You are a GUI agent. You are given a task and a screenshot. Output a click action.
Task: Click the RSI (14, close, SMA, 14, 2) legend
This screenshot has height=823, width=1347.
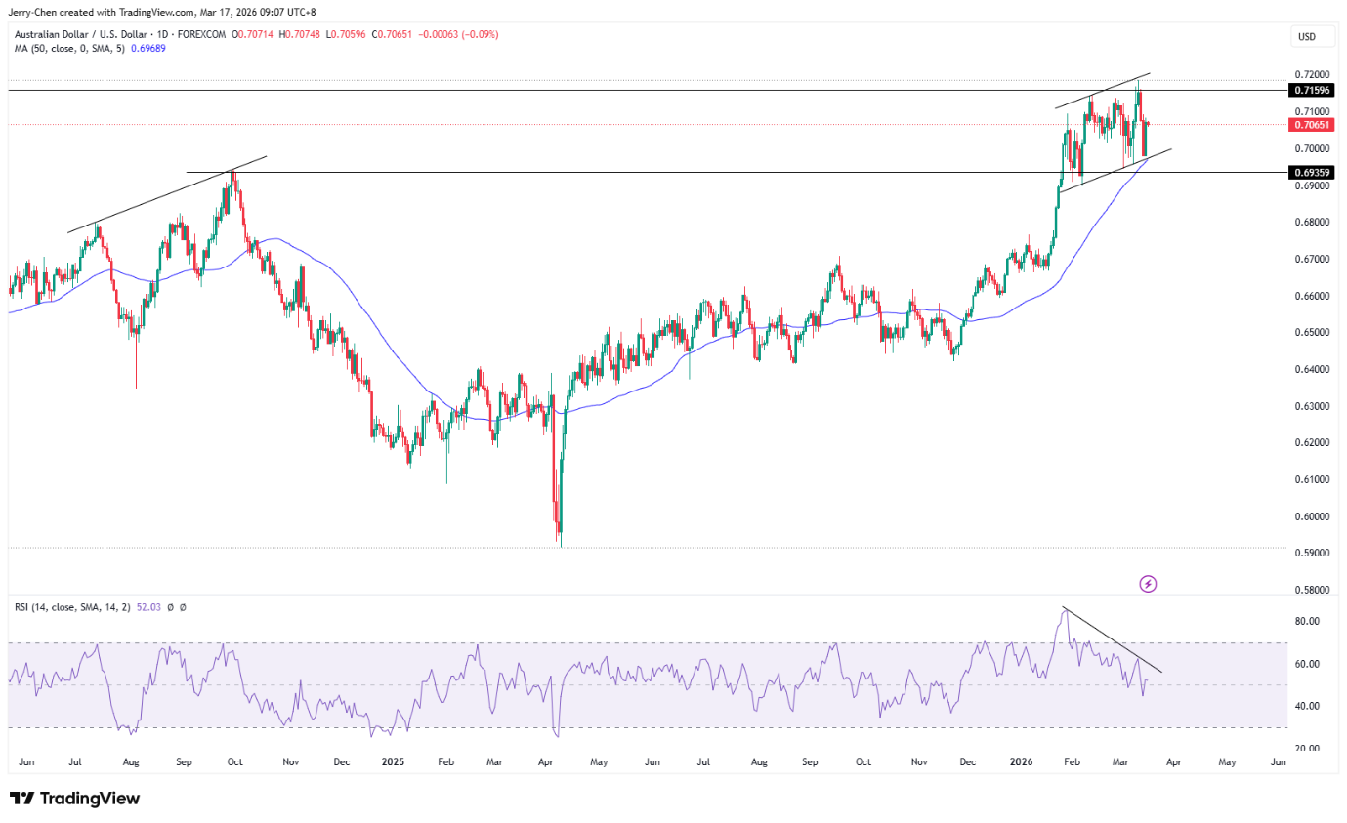point(72,607)
